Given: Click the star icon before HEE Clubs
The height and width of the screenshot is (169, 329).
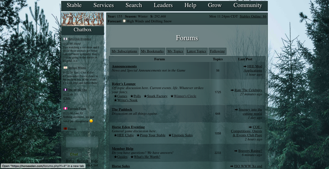Looking at the screenshot, I should tap(115, 135).
